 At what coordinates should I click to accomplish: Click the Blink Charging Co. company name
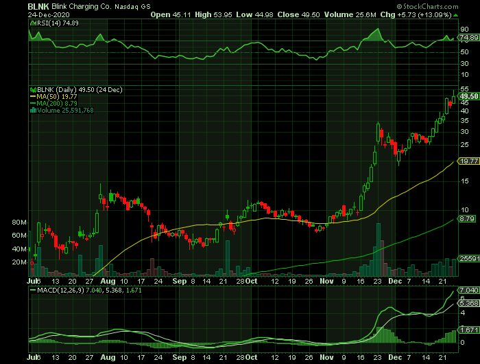pyautogui.click(x=82, y=6)
